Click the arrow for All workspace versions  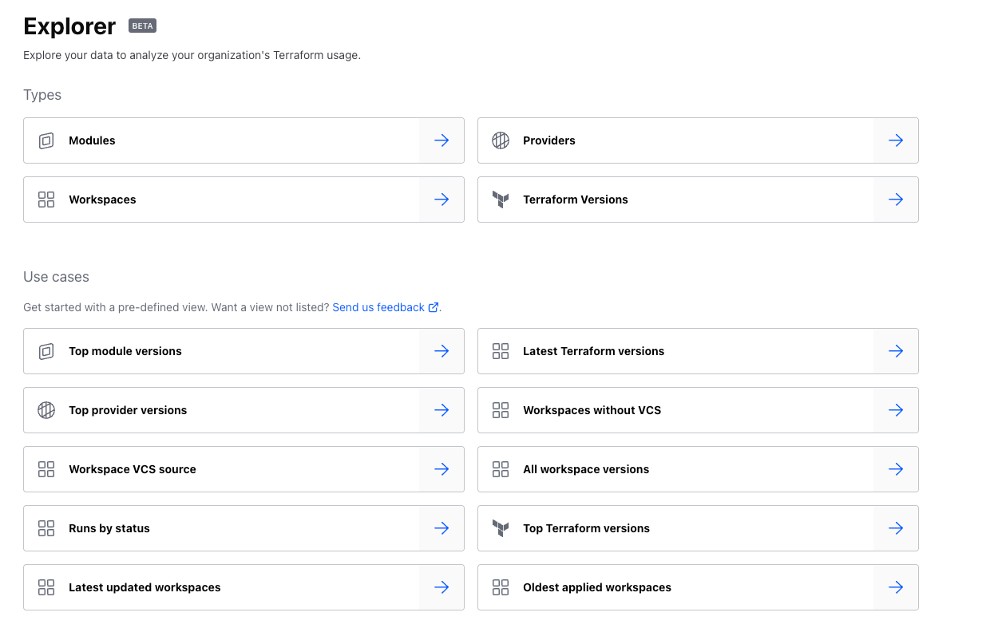pyautogui.click(x=896, y=469)
